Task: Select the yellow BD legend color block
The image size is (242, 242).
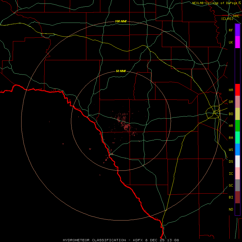Action: 237,114
